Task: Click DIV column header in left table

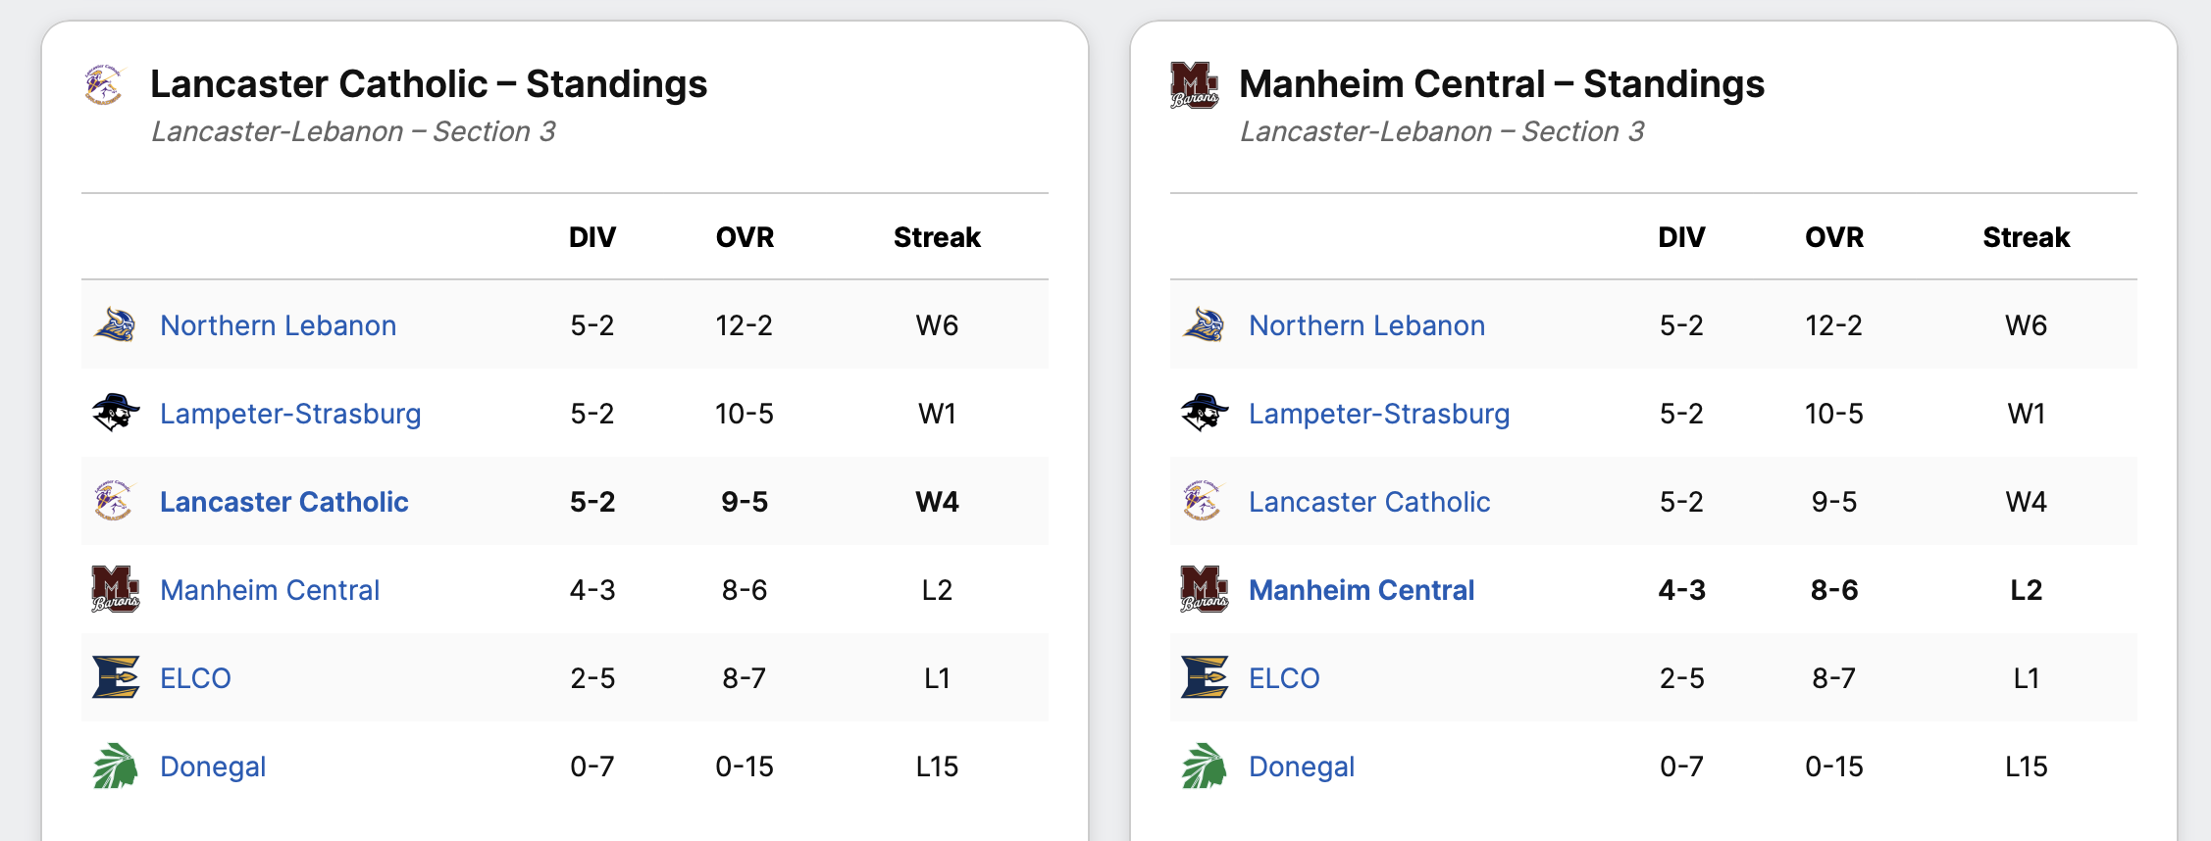Action: pyautogui.click(x=592, y=237)
